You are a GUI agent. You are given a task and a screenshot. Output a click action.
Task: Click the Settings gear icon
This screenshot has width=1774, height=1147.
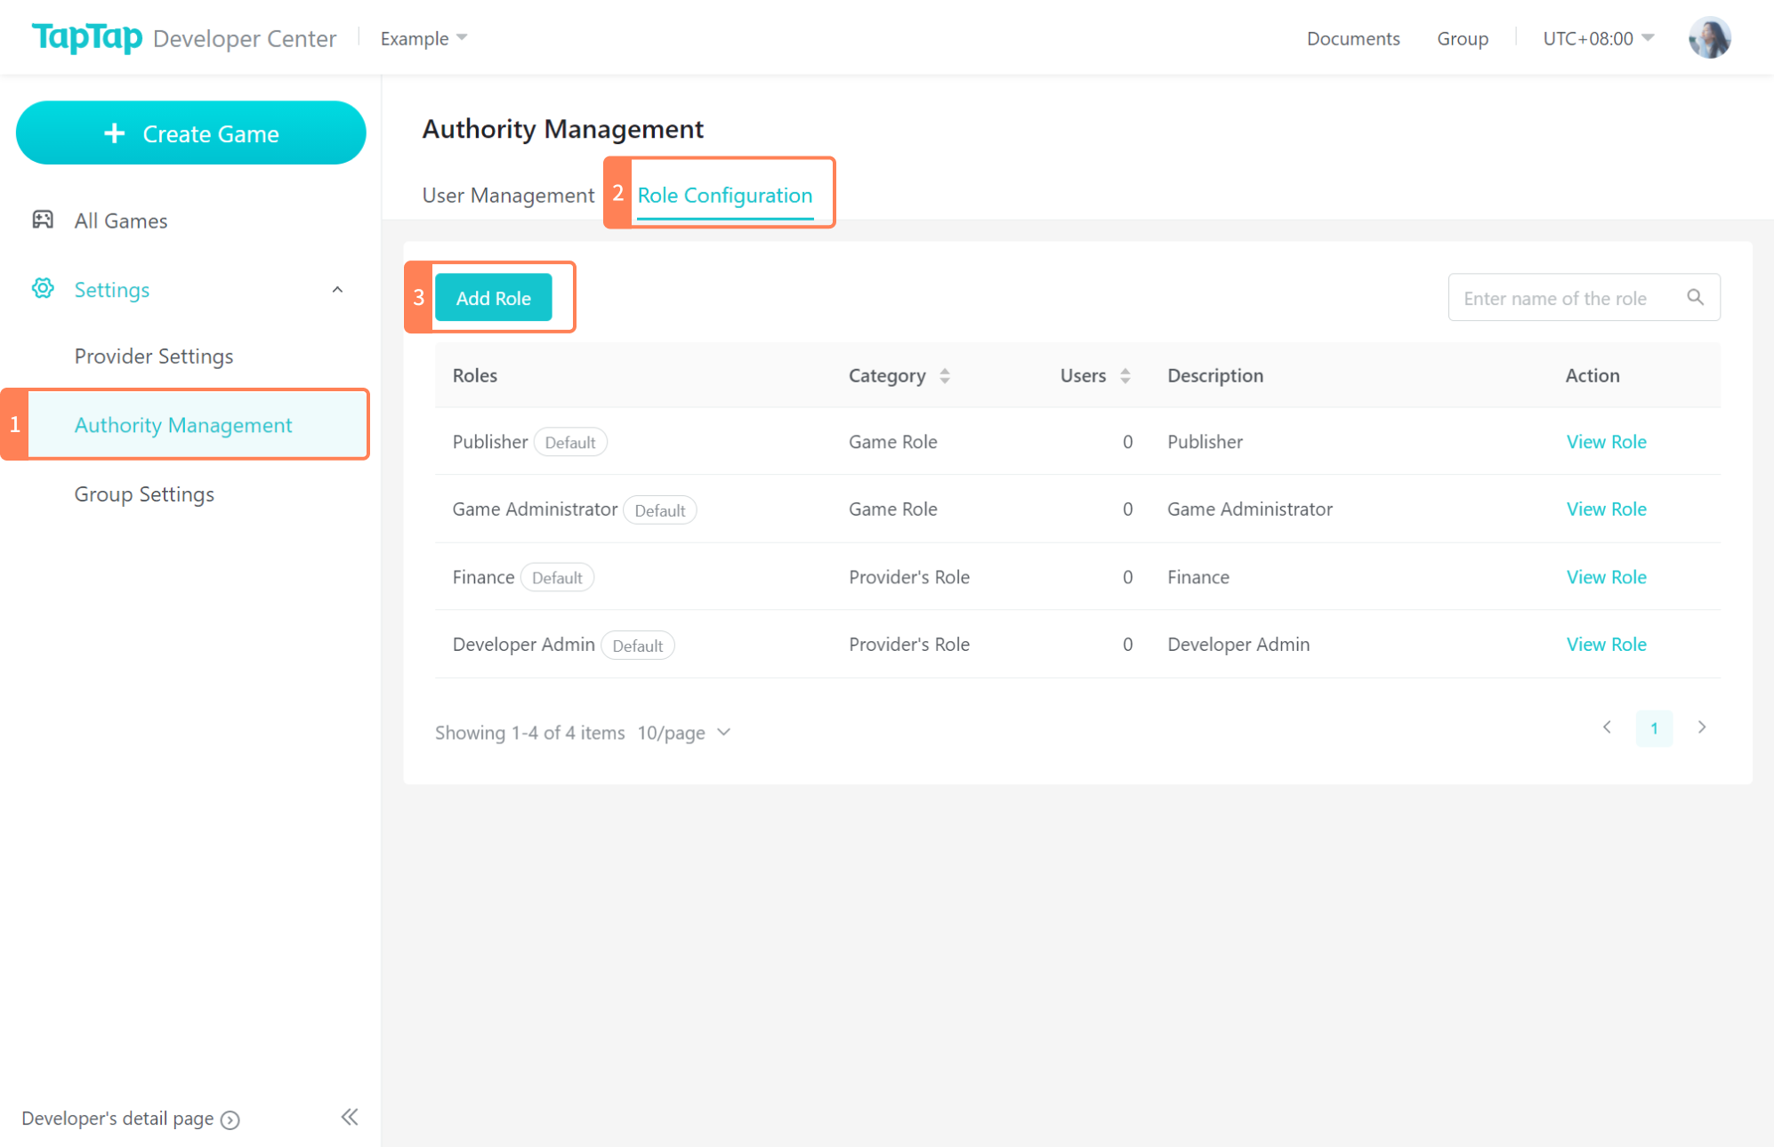[43, 288]
